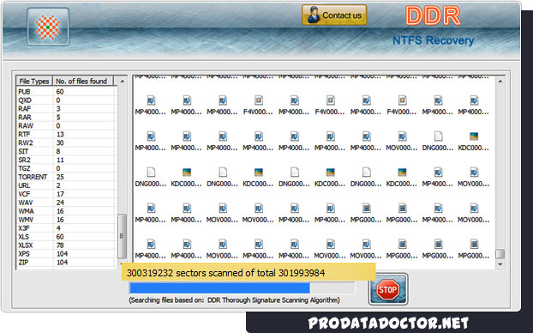
Task: Sort by No. of files found header
Action: pos(83,81)
